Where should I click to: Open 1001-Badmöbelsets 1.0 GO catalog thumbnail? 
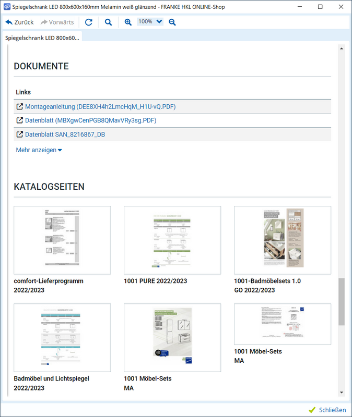[x=282, y=240]
